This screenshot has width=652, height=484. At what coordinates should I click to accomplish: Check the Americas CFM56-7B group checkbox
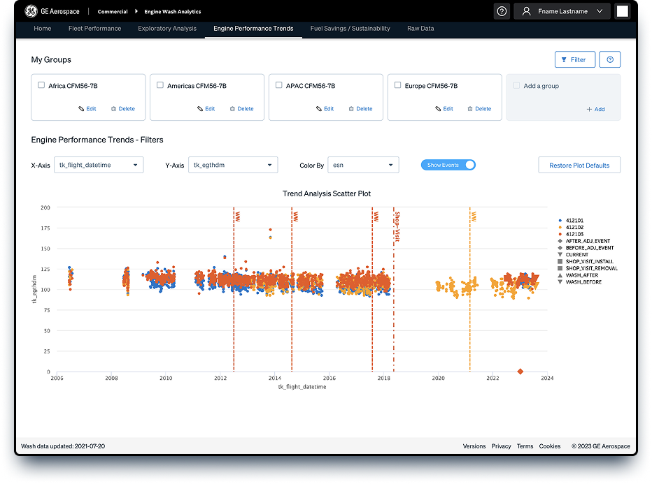(160, 85)
